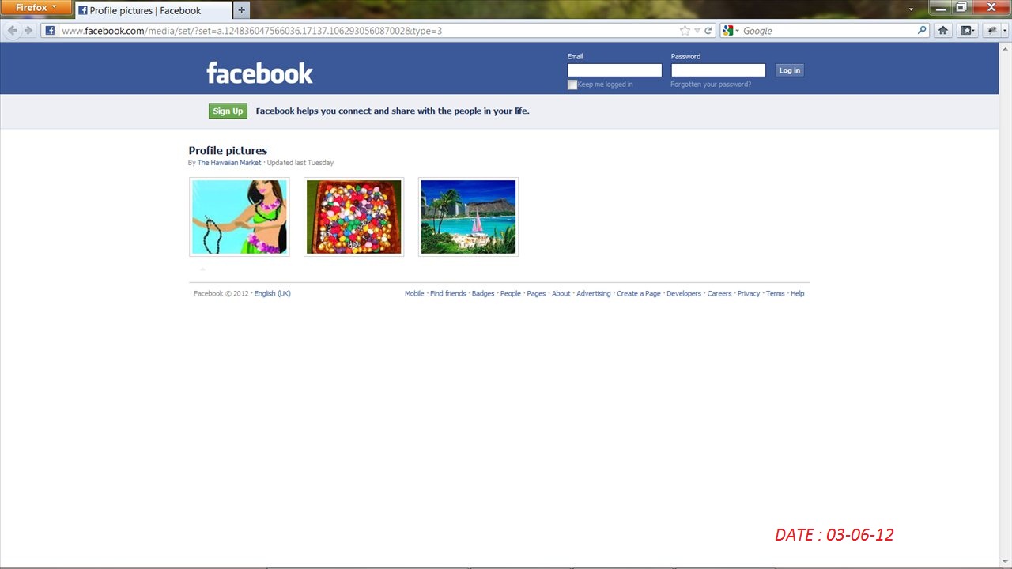Open the Forgotten your password link

tap(711, 85)
